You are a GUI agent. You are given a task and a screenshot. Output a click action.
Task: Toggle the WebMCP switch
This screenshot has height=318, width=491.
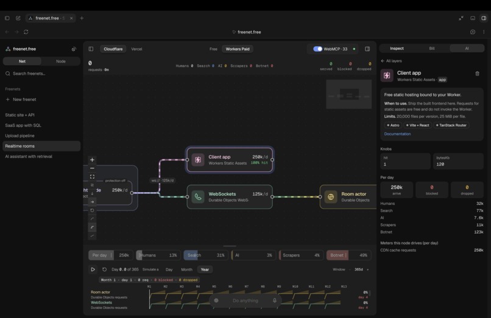[317, 49]
